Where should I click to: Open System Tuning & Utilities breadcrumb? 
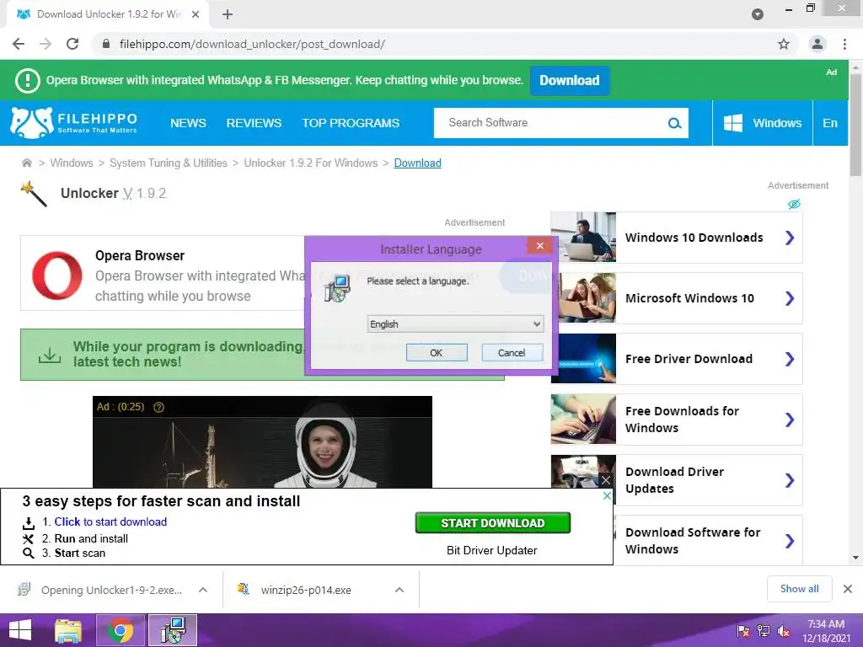169,163
